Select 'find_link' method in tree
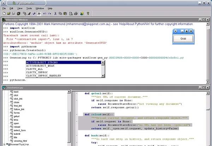 point(18,106)
